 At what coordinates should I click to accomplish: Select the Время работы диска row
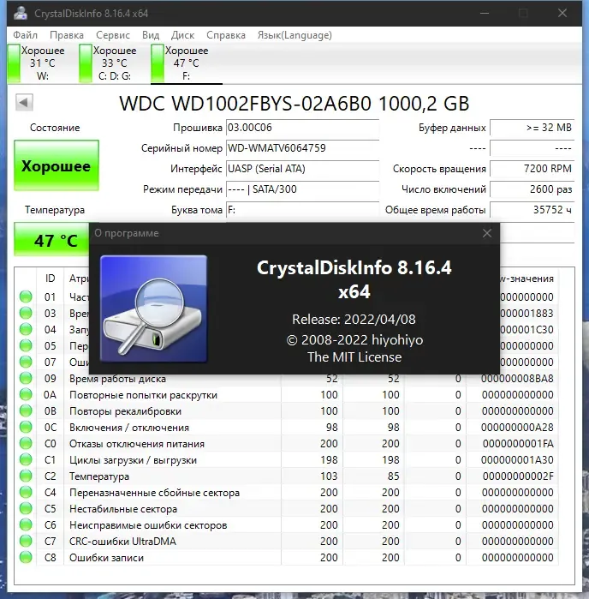287,379
